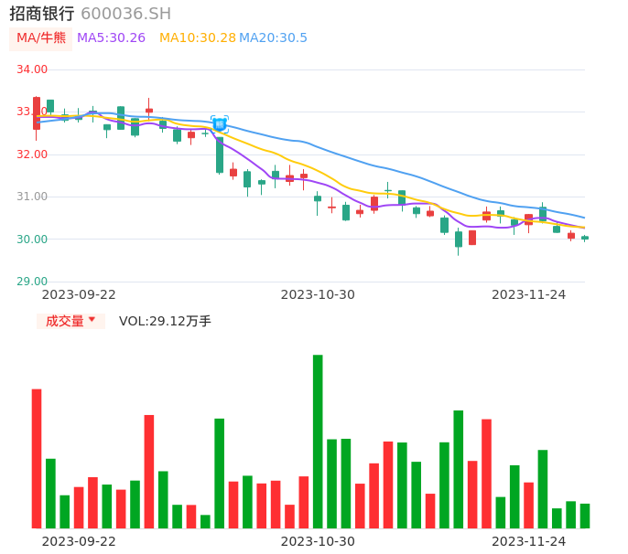Viewport: 628px width, 554px height.
Task: Click the 2023-11-24 date under the volume chart
Action: (529, 541)
